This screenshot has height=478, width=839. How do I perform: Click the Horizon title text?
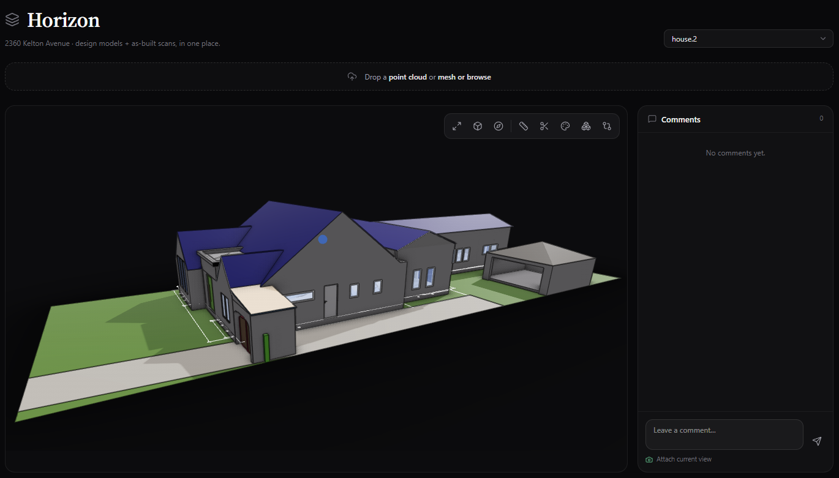(x=64, y=20)
